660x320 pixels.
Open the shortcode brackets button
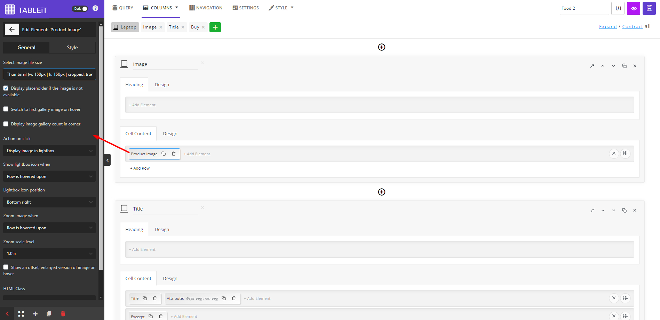coord(618,8)
